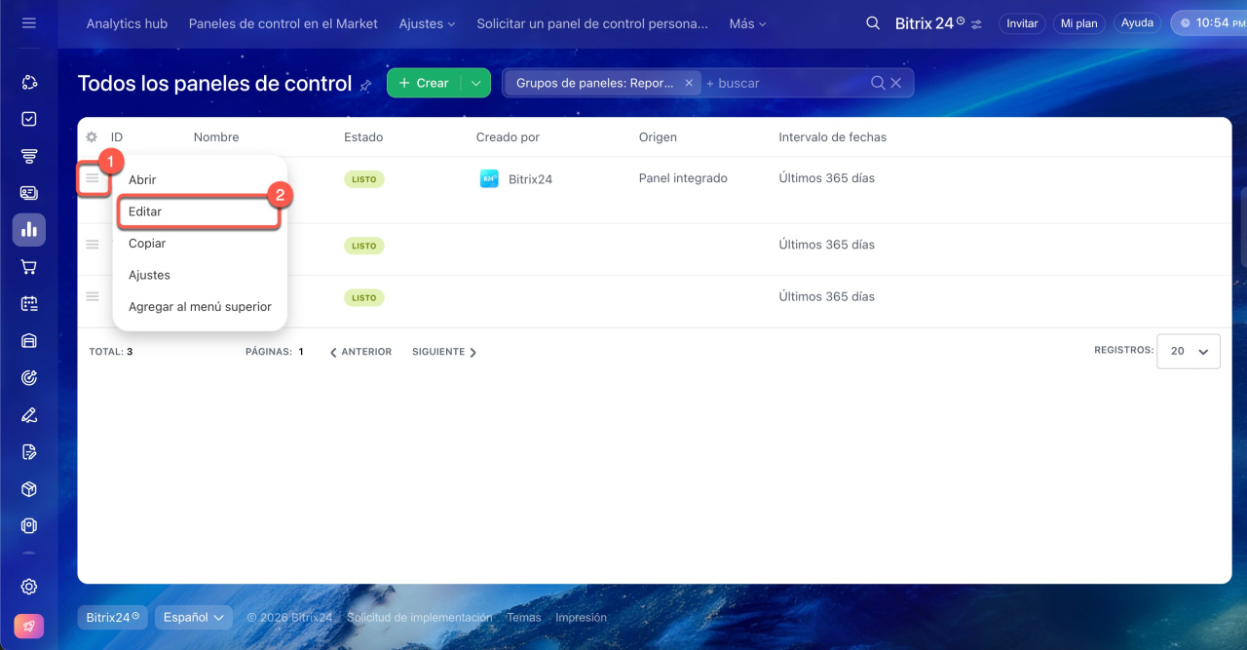The height and width of the screenshot is (650, 1247).
Task: Choose 'Agregar al menú superior' option
Action: click(x=200, y=306)
